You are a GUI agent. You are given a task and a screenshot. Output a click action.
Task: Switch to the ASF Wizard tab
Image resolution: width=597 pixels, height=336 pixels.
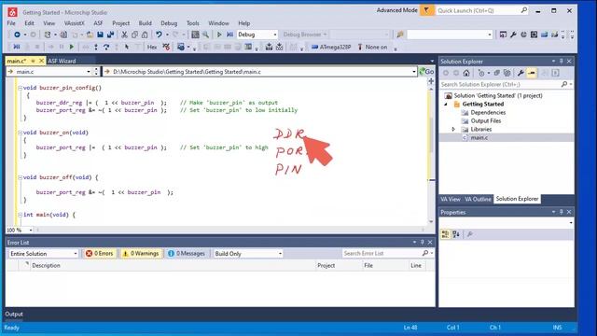(x=62, y=61)
